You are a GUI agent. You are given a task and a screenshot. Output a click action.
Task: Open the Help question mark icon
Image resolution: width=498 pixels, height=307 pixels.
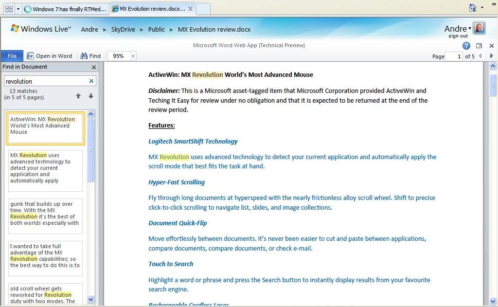click(x=466, y=46)
